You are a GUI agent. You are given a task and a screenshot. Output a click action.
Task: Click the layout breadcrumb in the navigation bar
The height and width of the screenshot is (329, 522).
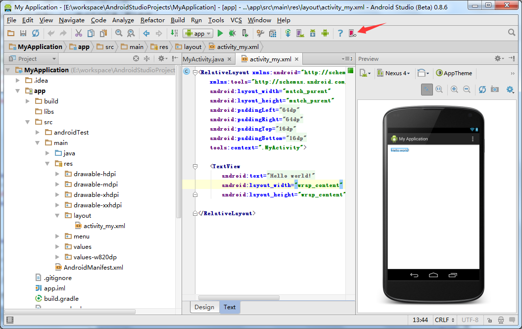pyautogui.click(x=189, y=47)
